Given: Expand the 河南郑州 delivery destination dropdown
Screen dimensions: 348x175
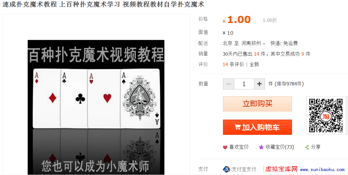Looking at the screenshot, I should click(x=254, y=43).
